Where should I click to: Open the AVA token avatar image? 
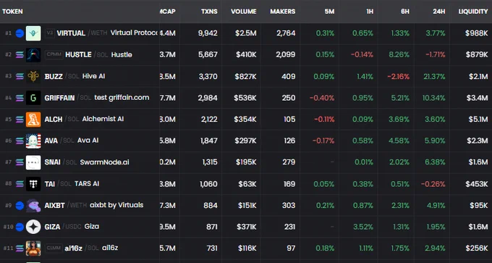click(x=33, y=141)
